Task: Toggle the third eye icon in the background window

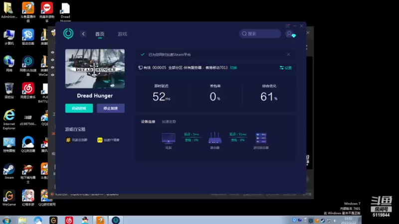Action: (x=53, y=67)
